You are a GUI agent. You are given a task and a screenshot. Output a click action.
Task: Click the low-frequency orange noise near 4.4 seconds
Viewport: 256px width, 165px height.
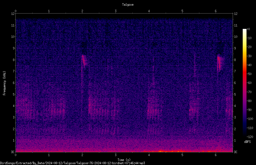tap(162, 151)
